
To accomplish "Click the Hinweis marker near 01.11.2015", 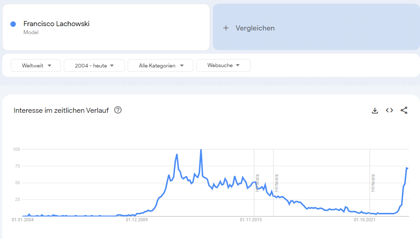I will click(x=257, y=183).
